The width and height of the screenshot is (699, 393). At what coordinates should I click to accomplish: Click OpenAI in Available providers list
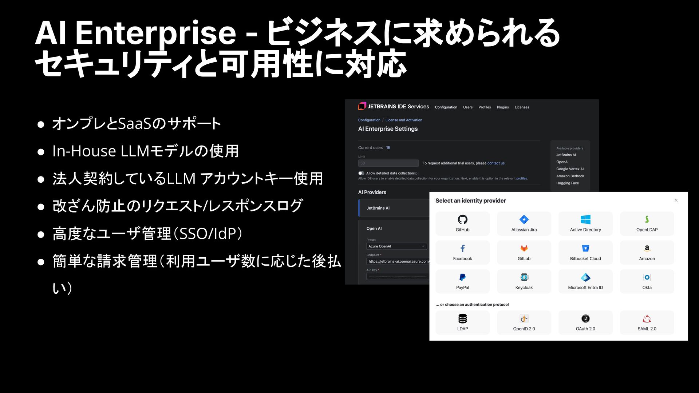coord(562,162)
